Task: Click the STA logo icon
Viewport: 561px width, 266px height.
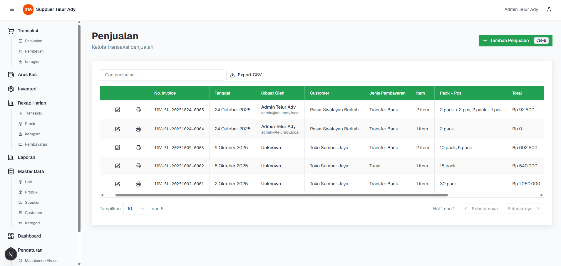Action: tap(28, 9)
